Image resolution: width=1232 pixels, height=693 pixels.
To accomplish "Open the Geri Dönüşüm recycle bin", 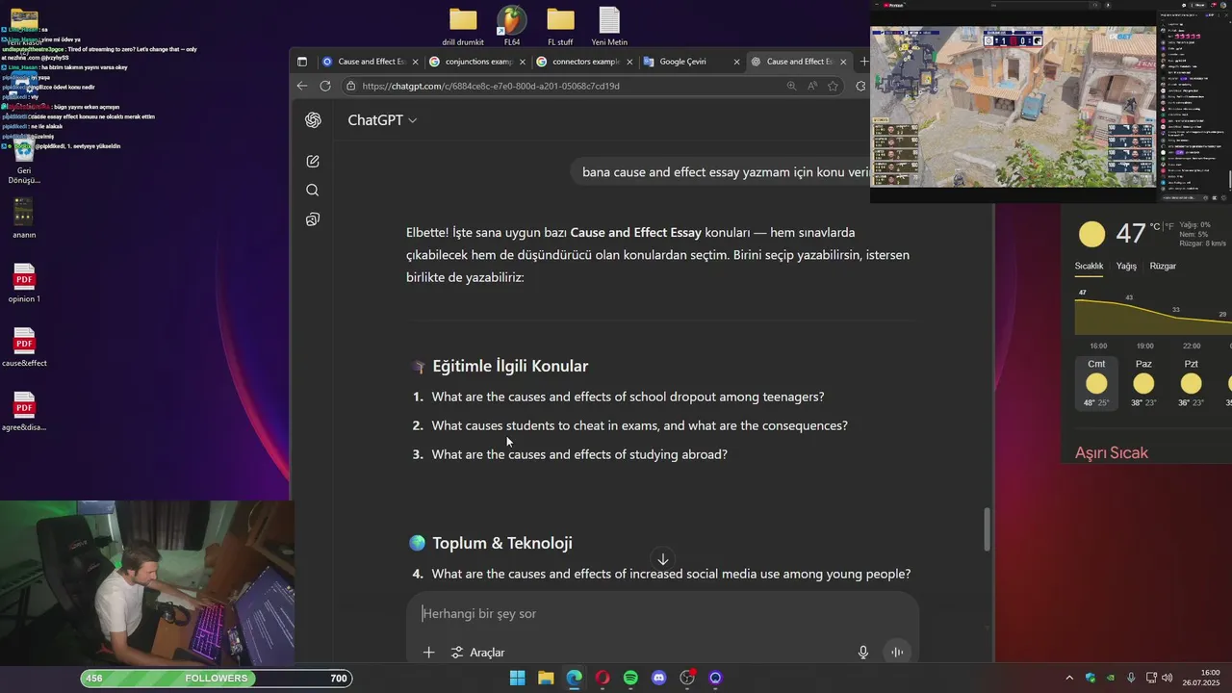I will tap(24, 162).
